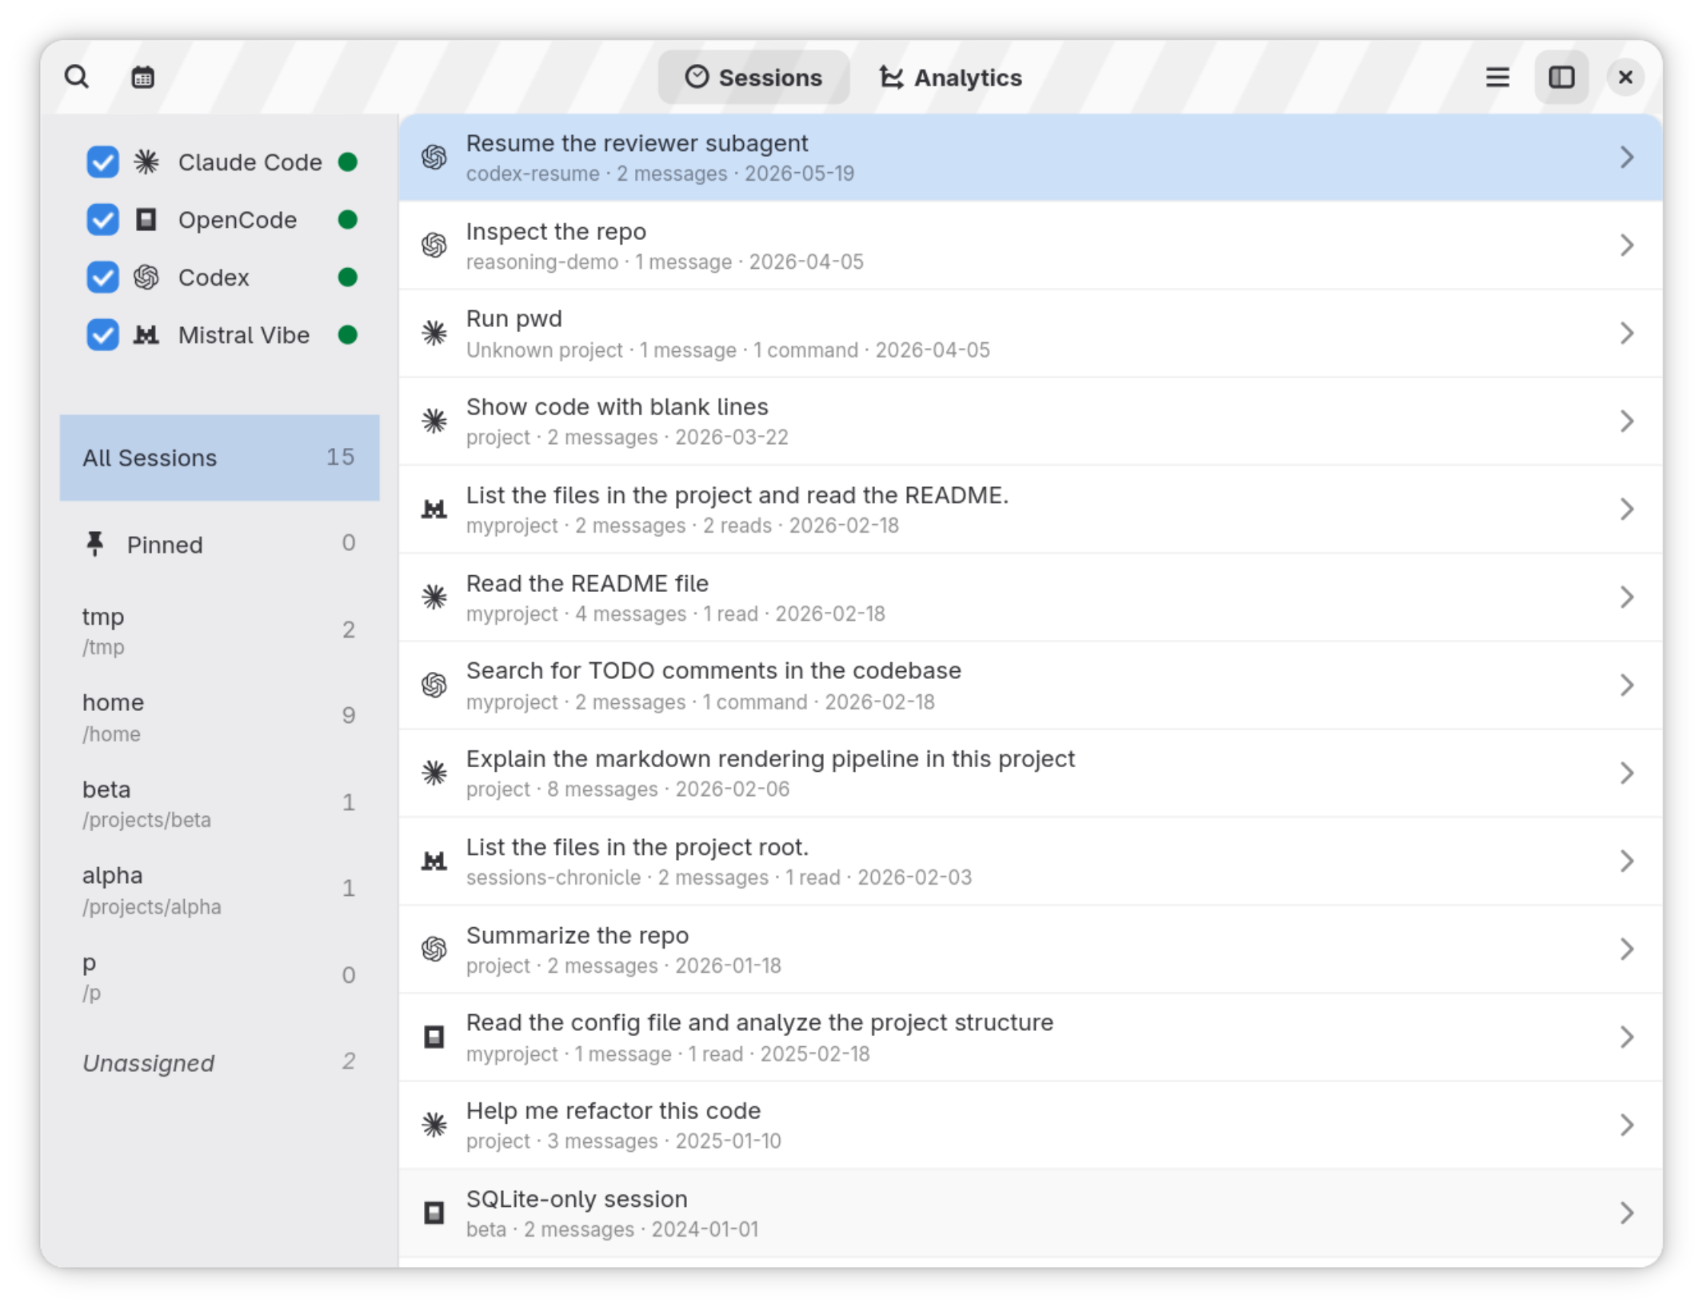The image size is (1702, 1307).
Task: Select All Sessions in sidebar
Action: point(219,458)
